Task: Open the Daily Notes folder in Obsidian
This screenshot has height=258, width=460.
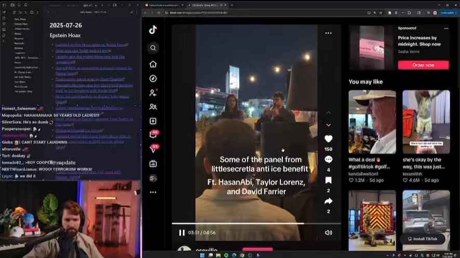Action: point(20,19)
